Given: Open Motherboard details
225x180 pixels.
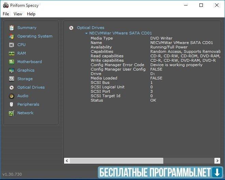Looking at the screenshot, I should tap(30, 62).
